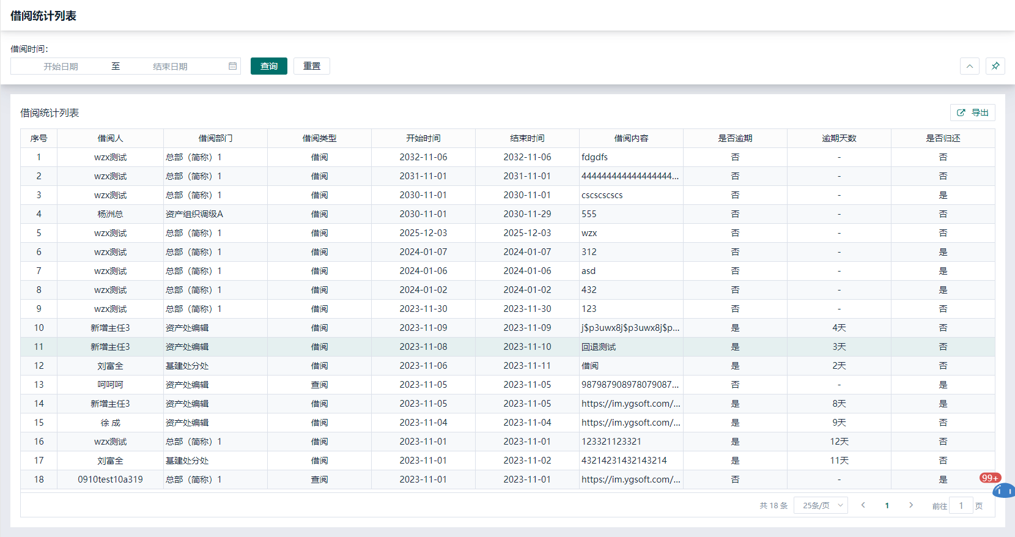Click the 借阅内容 column header
The width and height of the screenshot is (1015, 537).
[x=631, y=138]
